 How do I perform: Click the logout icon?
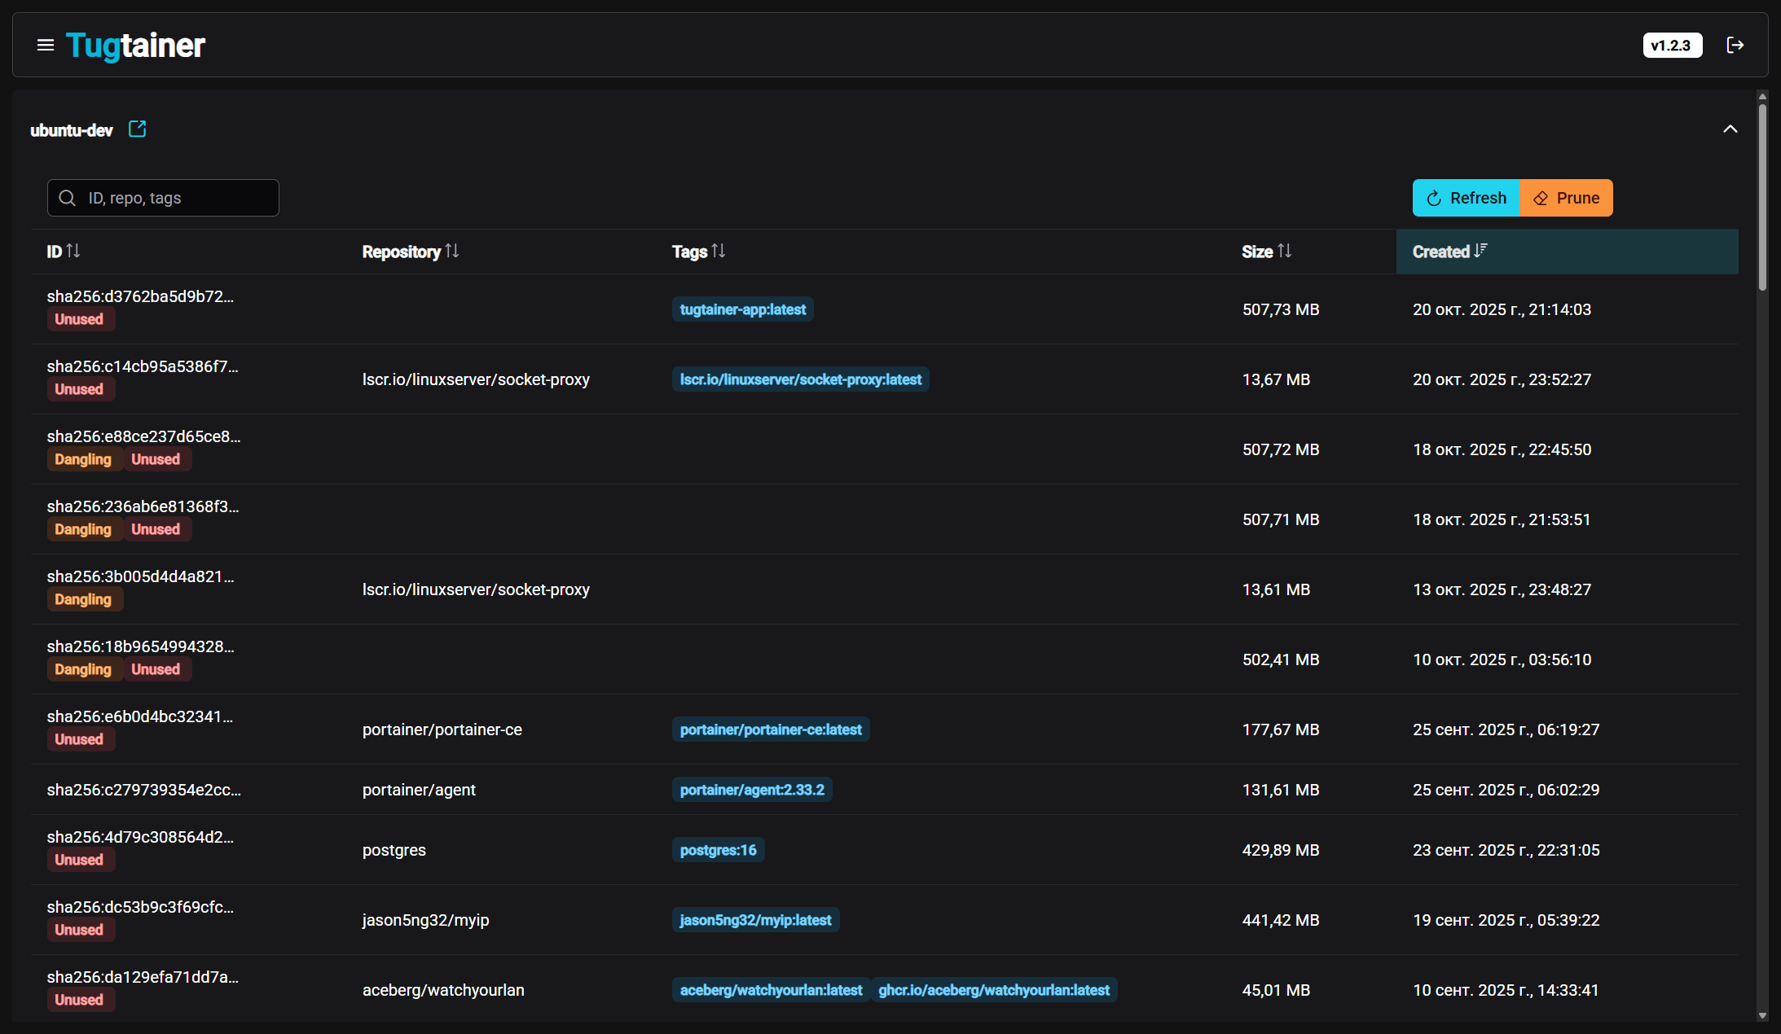click(x=1735, y=46)
